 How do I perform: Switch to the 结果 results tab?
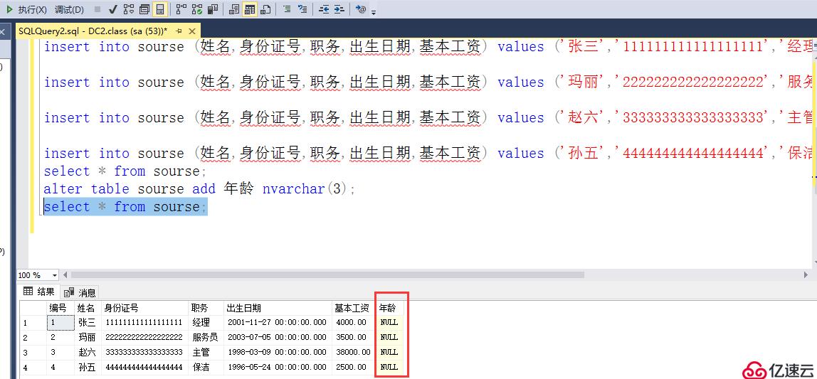coord(39,292)
